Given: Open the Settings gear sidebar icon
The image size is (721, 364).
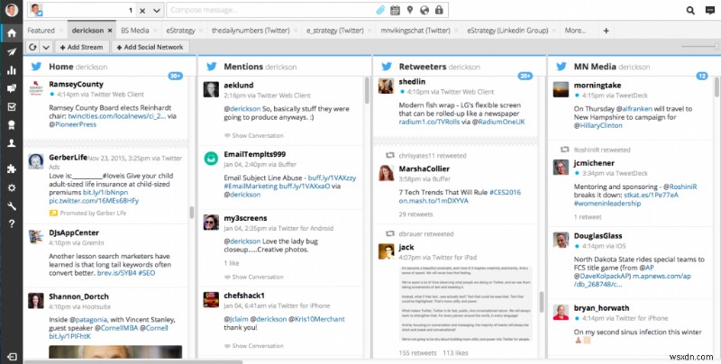Looking at the screenshot, I should (x=12, y=187).
